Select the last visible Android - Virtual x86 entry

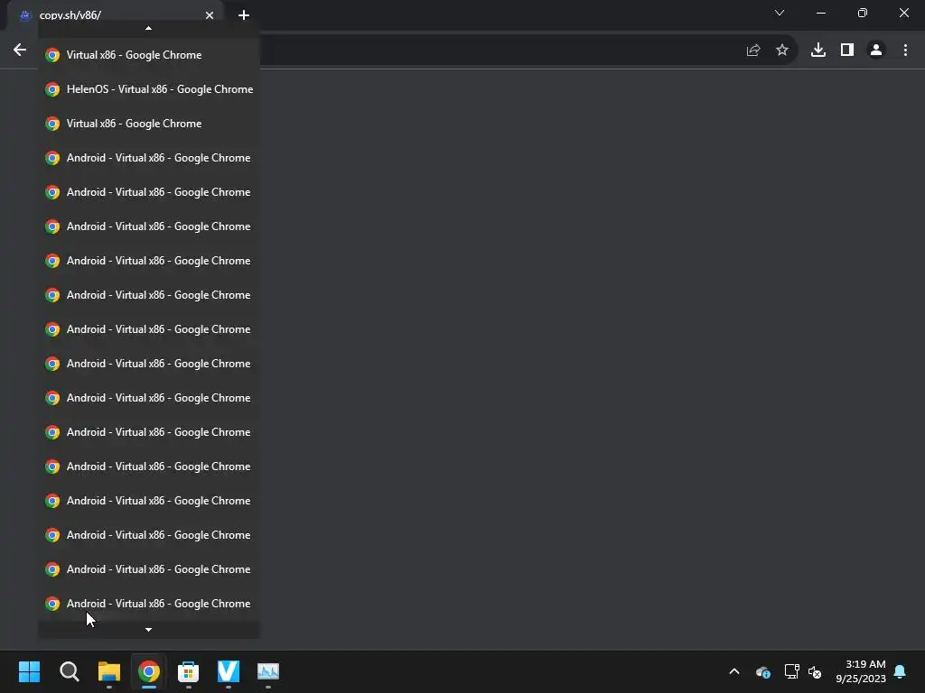tap(149, 604)
